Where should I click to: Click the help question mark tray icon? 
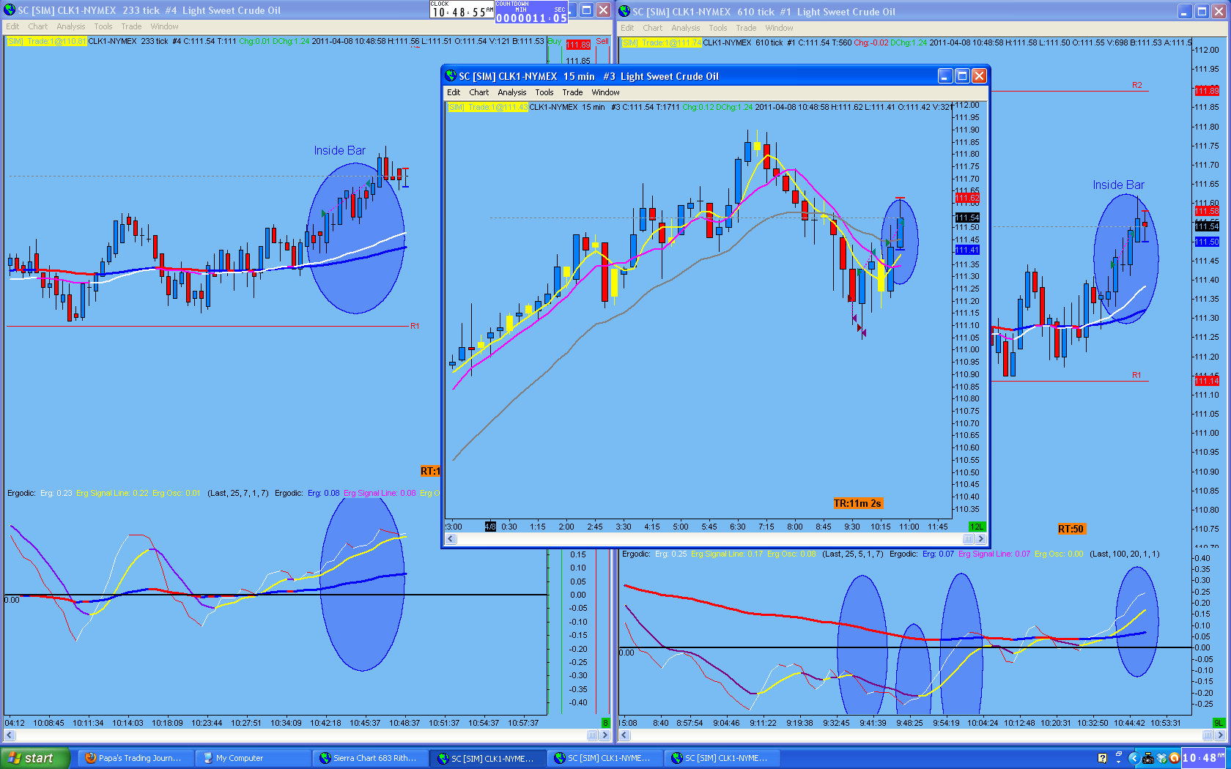tap(1102, 758)
